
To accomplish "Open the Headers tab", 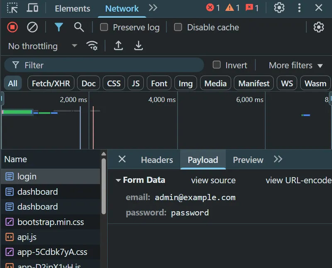I will [x=157, y=160].
